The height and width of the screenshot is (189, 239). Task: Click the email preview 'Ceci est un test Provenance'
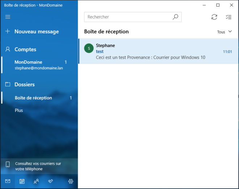pyautogui.click(x=150, y=57)
